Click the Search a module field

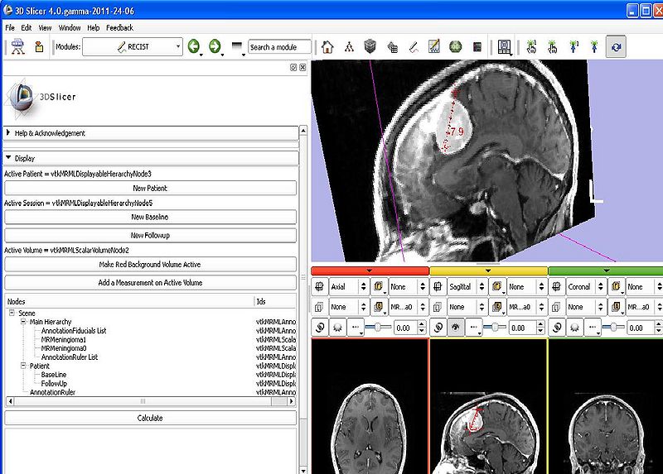[279, 47]
